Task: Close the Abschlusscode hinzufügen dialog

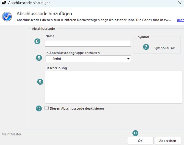Action: pyautogui.click(x=180, y=3)
